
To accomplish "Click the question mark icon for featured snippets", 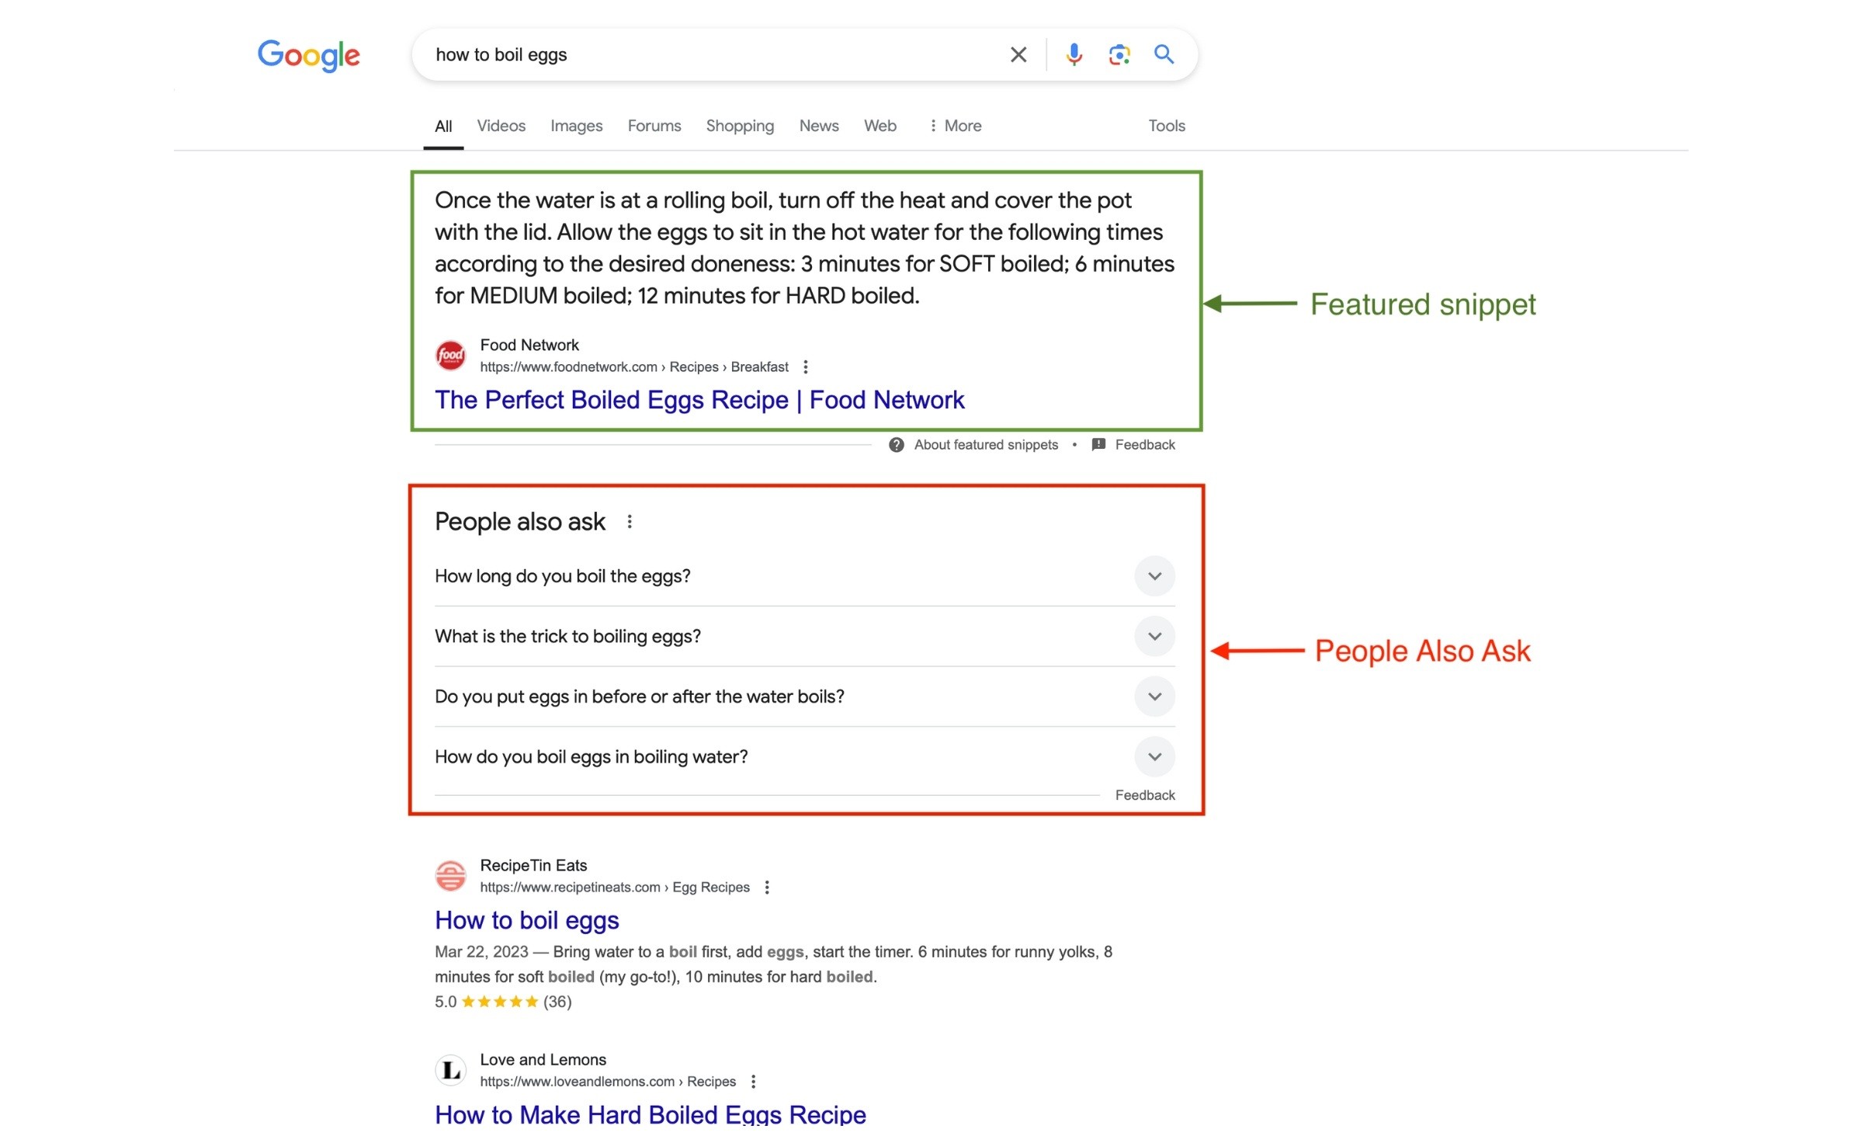I will [896, 445].
